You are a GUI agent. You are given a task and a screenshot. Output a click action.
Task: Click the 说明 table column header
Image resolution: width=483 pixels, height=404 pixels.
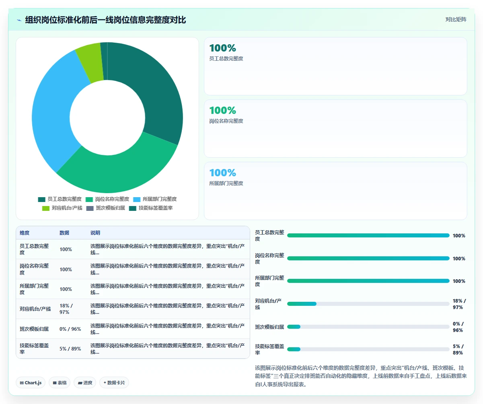coord(95,233)
